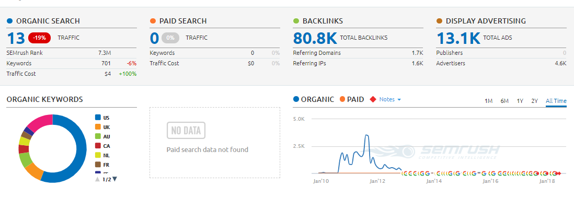Click the organic Keywords count 701
574x198 pixels.
click(x=106, y=63)
